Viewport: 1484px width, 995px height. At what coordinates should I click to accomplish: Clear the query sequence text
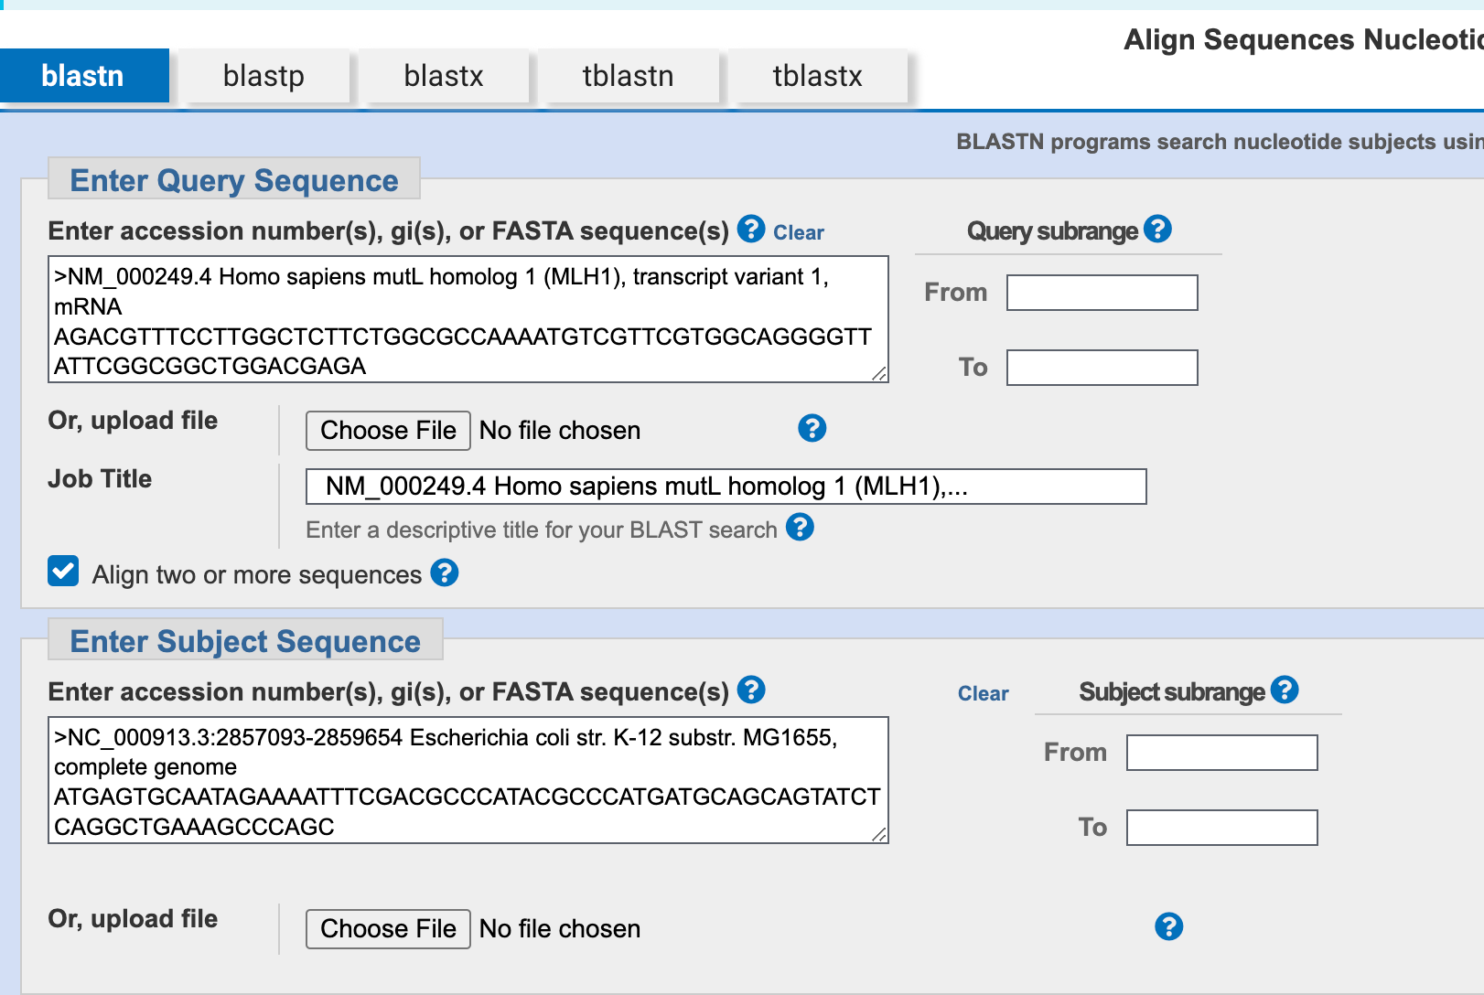click(799, 232)
